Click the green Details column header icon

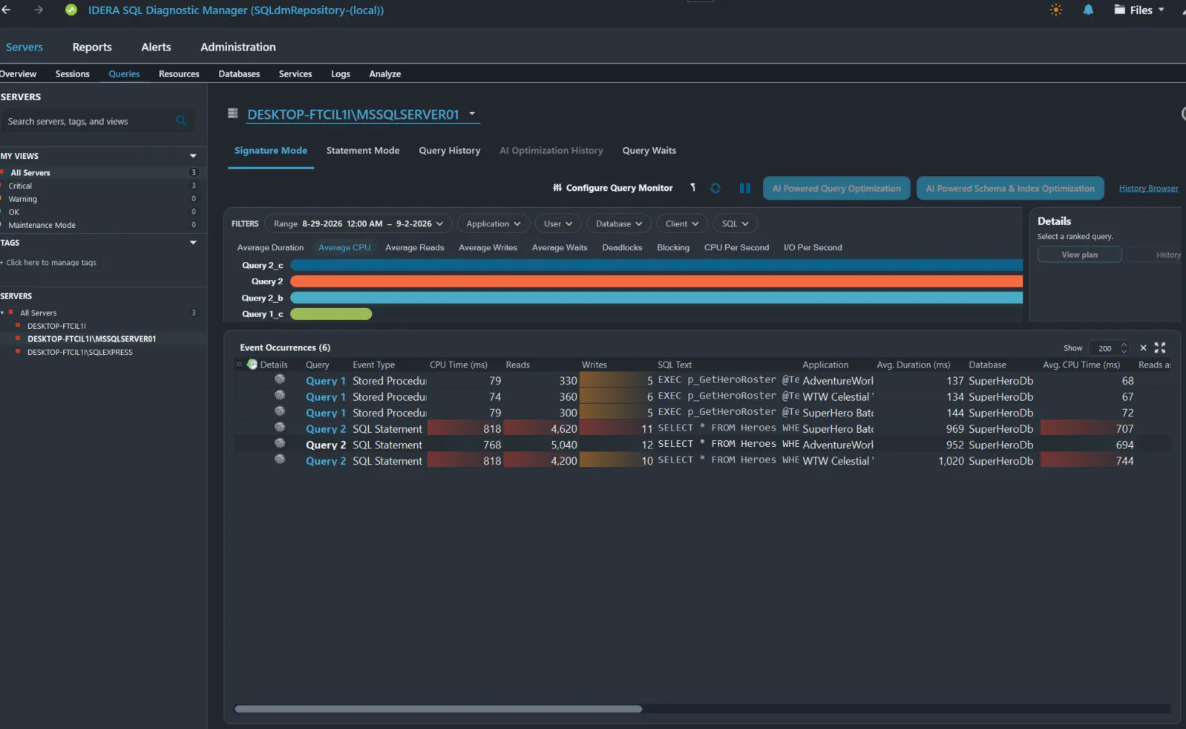[252, 364]
